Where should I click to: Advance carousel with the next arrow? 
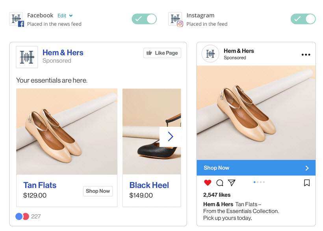[170, 137]
